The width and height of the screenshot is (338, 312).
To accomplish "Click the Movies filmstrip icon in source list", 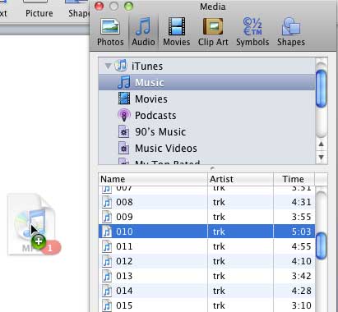I will pyautogui.click(x=124, y=99).
